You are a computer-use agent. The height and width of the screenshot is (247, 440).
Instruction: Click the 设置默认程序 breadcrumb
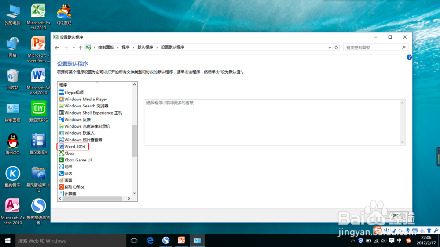click(x=172, y=47)
